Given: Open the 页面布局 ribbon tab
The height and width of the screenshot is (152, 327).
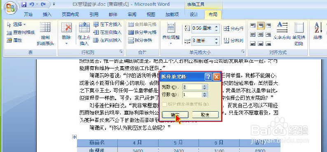Looking at the screenshot, I should point(70,14).
